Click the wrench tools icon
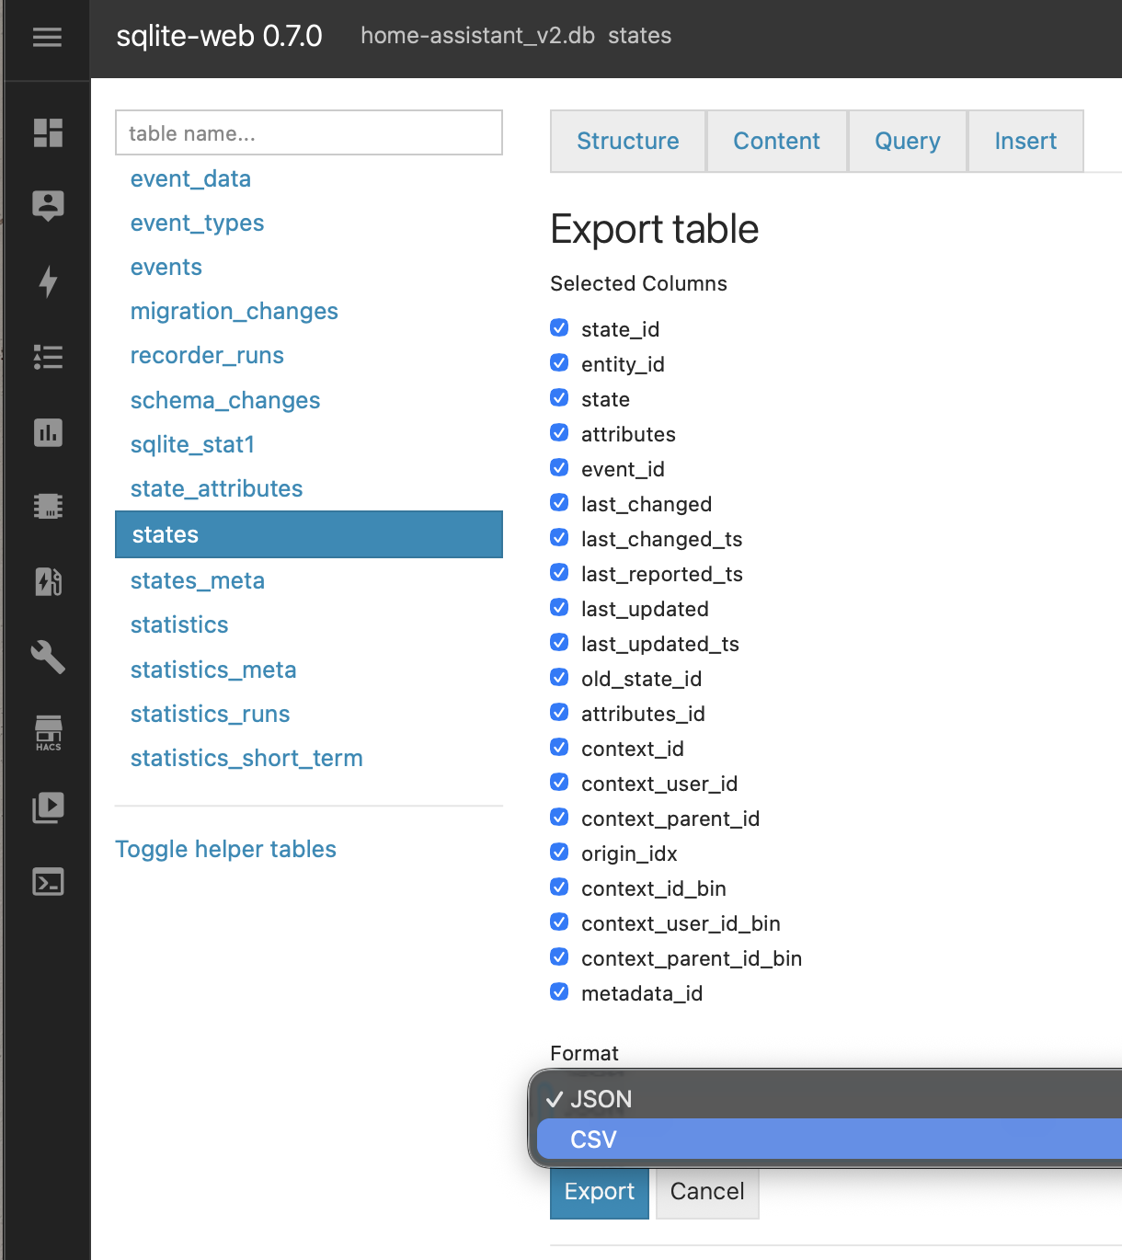Screen dimensions: 1122x1260 [x=48, y=657]
